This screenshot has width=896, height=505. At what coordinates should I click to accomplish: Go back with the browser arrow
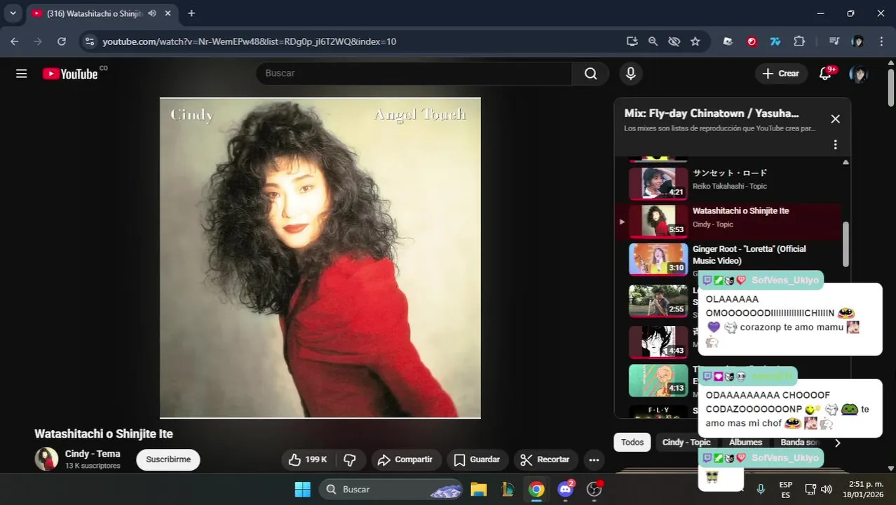15,41
